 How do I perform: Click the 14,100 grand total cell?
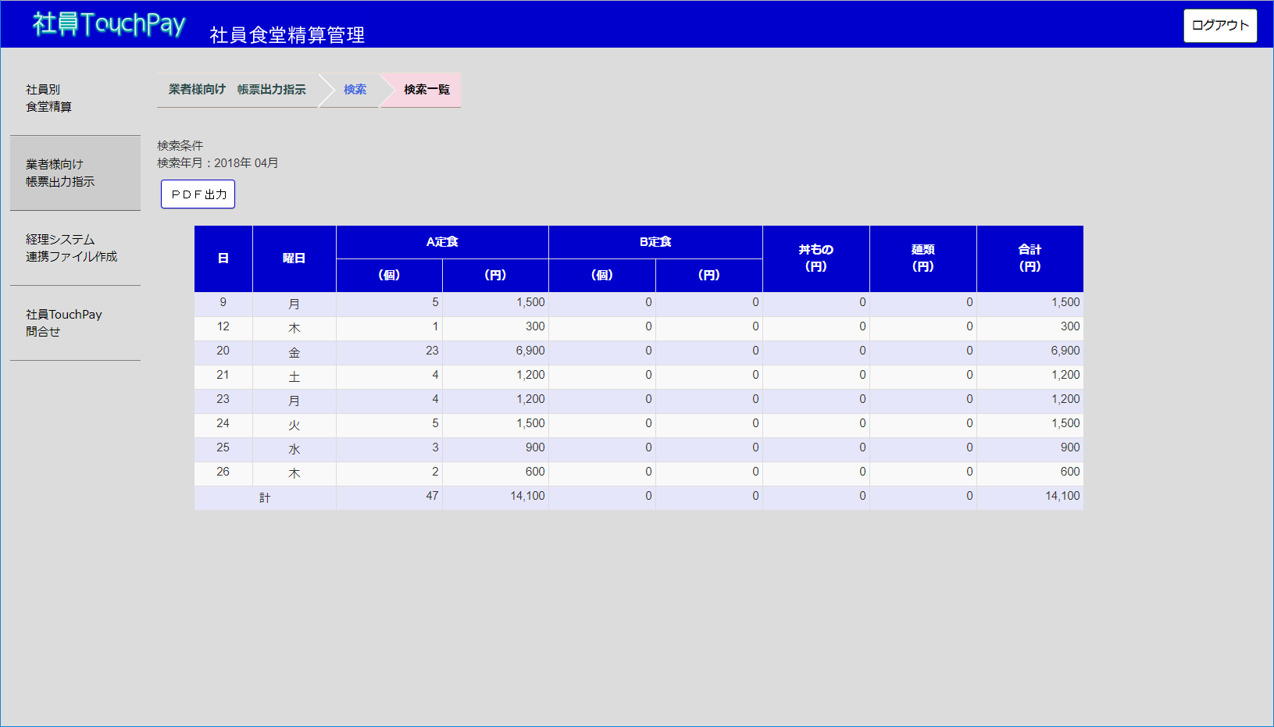point(1030,497)
